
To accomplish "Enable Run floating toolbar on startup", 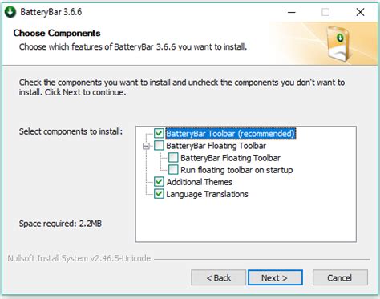I will pyautogui.click(x=173, y=170).
